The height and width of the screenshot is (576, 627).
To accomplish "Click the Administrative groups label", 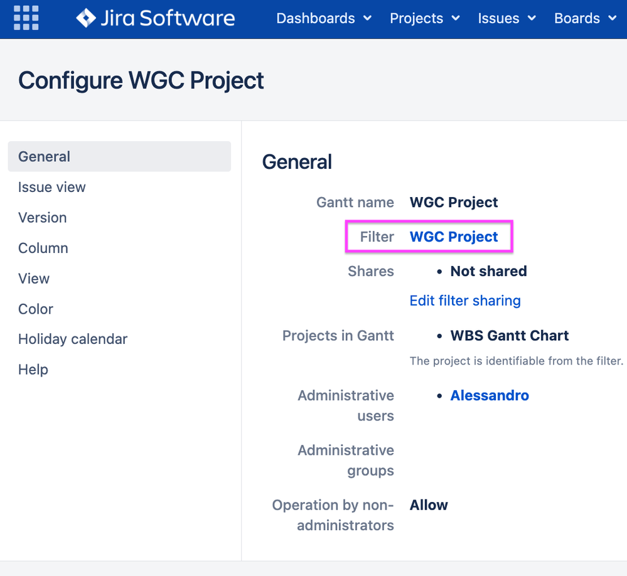I will tap(346, 460).
